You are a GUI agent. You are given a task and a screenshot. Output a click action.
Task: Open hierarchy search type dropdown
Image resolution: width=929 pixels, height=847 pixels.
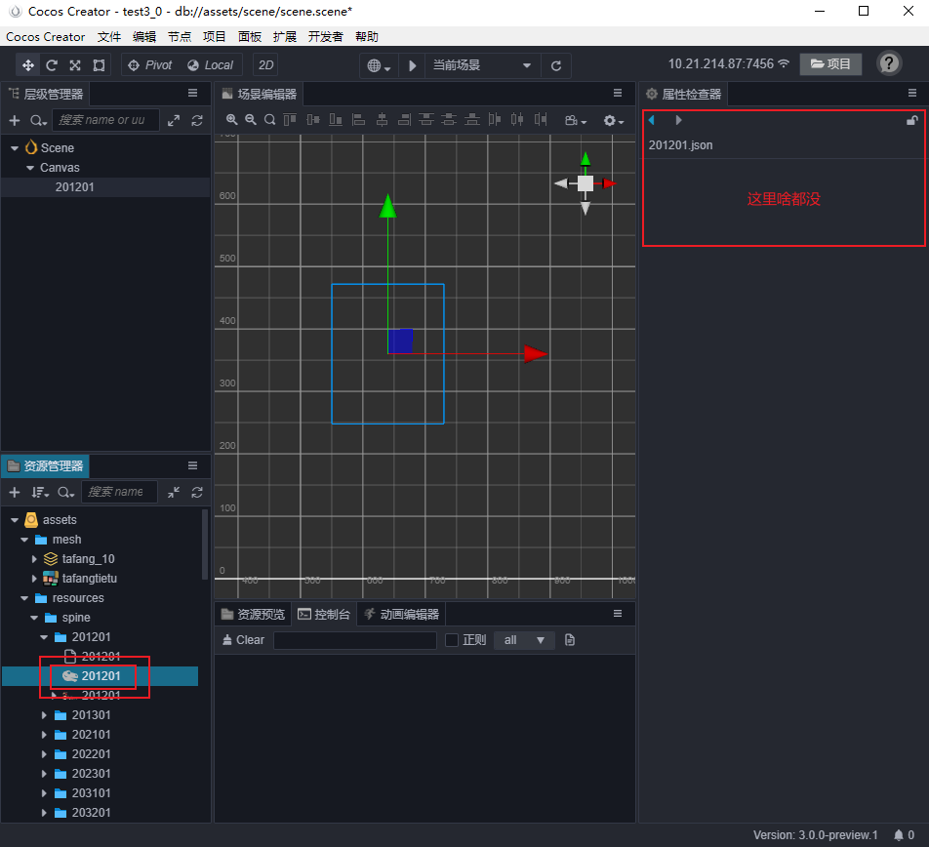tap(38, 121)
